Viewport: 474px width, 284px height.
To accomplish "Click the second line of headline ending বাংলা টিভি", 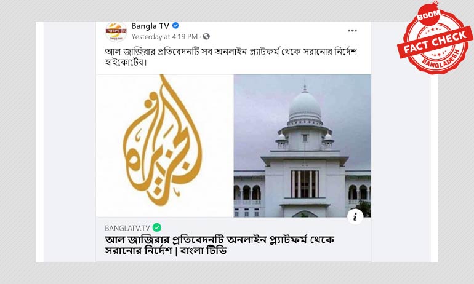I will [166, 251].
